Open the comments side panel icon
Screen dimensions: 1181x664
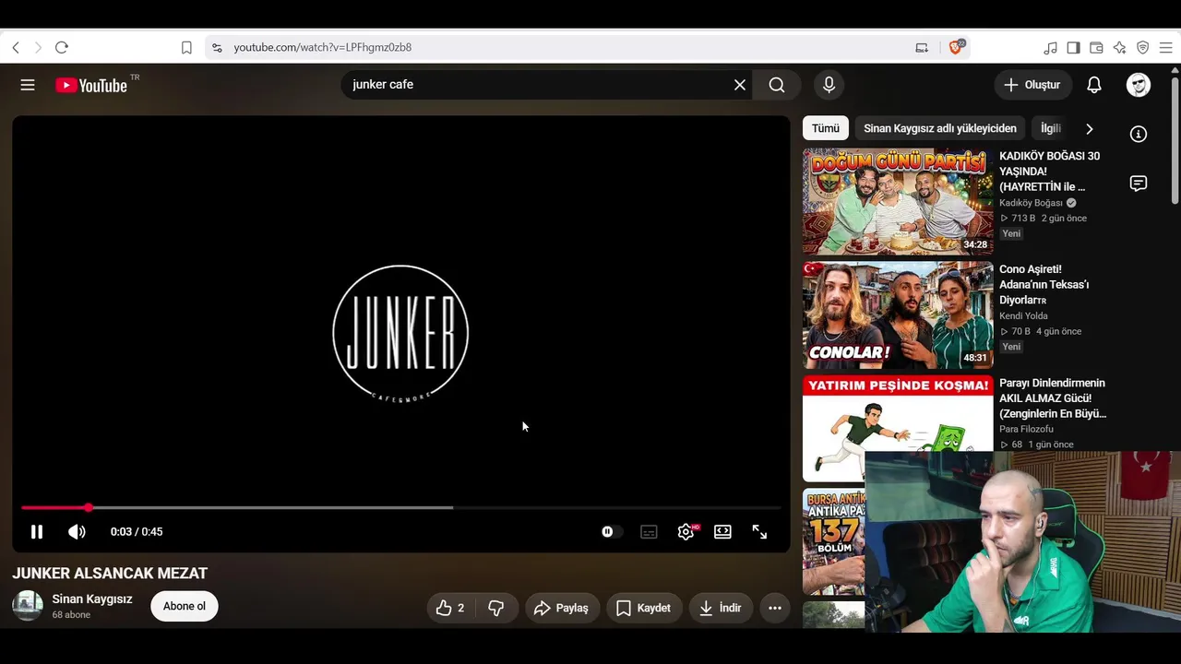pyautogui.click(x=1139, y=184)
